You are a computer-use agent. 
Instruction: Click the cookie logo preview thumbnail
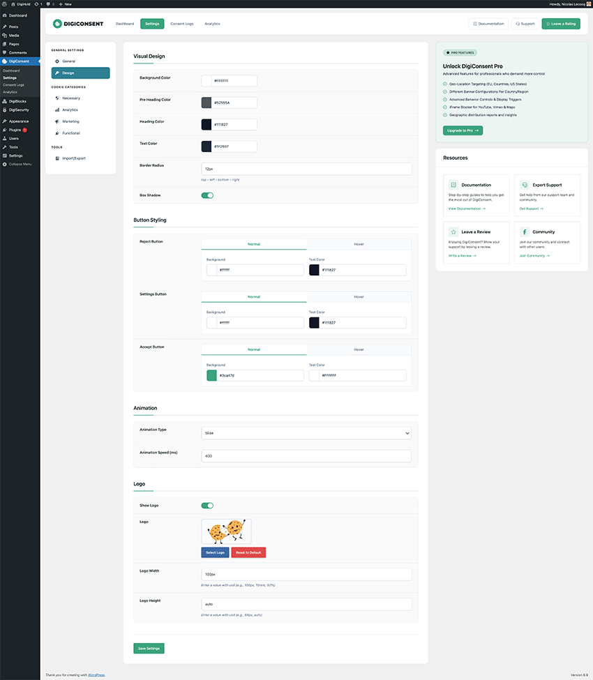[x=227, y=531]
